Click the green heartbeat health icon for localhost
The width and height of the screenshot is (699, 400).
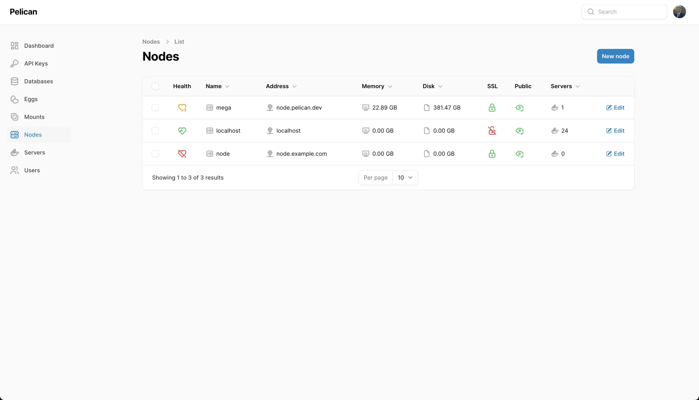click(182, 131)
